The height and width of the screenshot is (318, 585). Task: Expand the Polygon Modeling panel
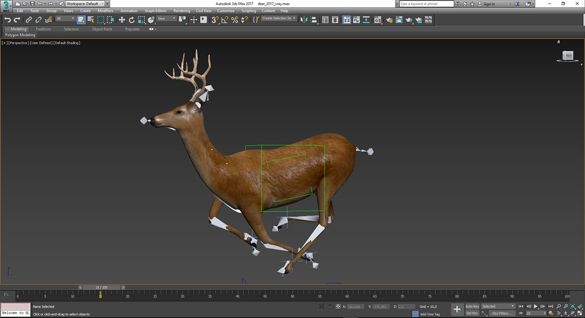coord(20,35)
